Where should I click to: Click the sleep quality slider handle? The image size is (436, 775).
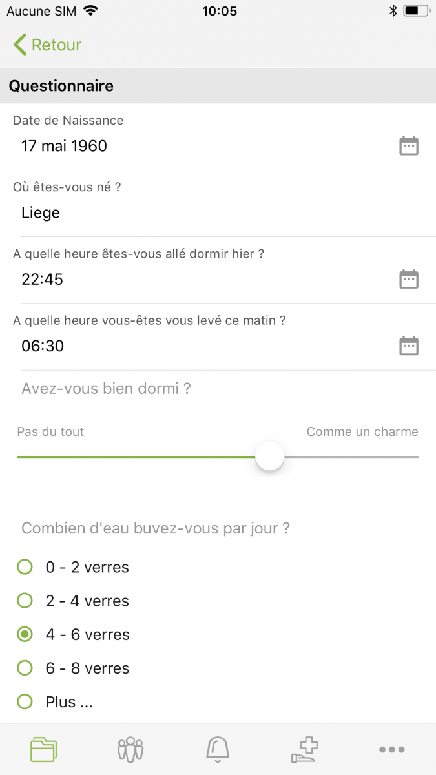tap(269, 457)
